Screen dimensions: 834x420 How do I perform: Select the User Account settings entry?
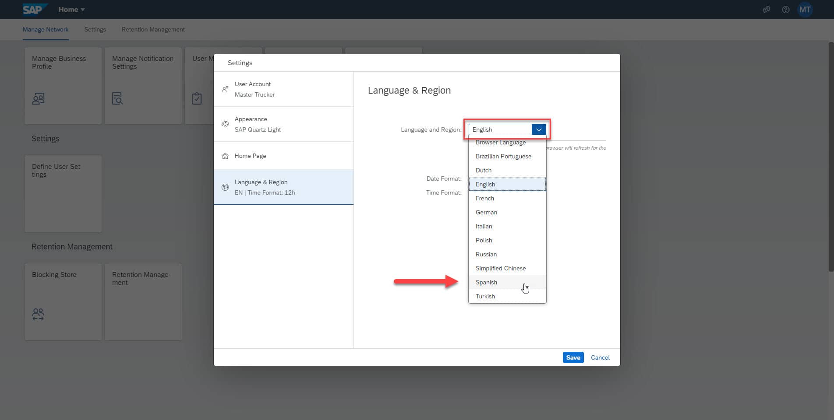(283, 89)
